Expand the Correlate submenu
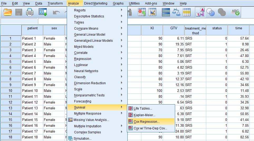 click(x=97, y=53)
